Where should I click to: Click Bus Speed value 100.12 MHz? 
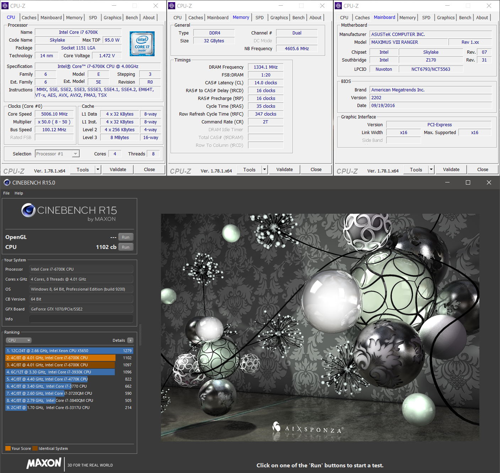pos(54,130)
